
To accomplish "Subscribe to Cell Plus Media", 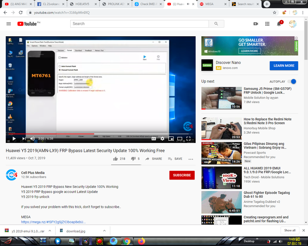I will [x=182, y=175].
